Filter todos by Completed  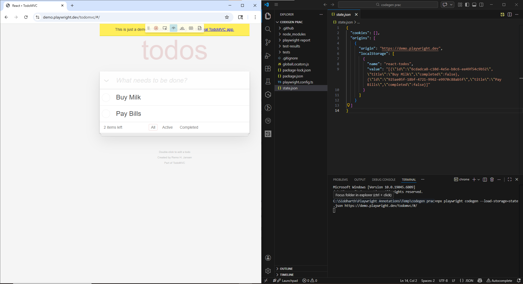[189, 127]
